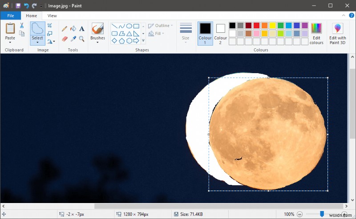
Task: Pick the Fill with colour bucket tool
Action: pyautogui.click(x=73, y=29)
